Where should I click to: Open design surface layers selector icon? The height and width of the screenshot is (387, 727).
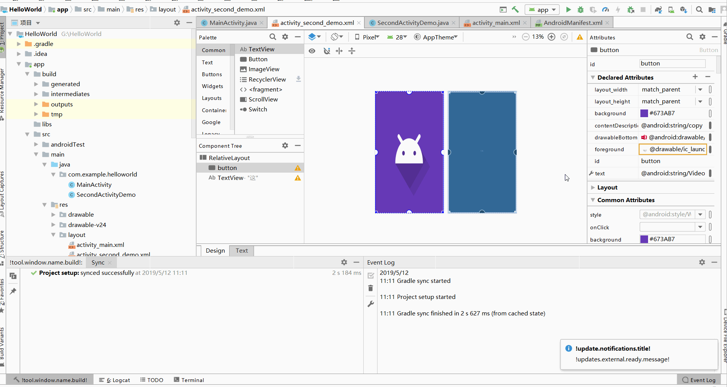point(314,37)
